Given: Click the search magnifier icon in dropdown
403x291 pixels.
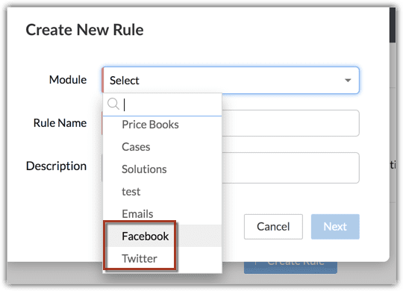Looking at the screenshot, I should [x=113, y=104].
